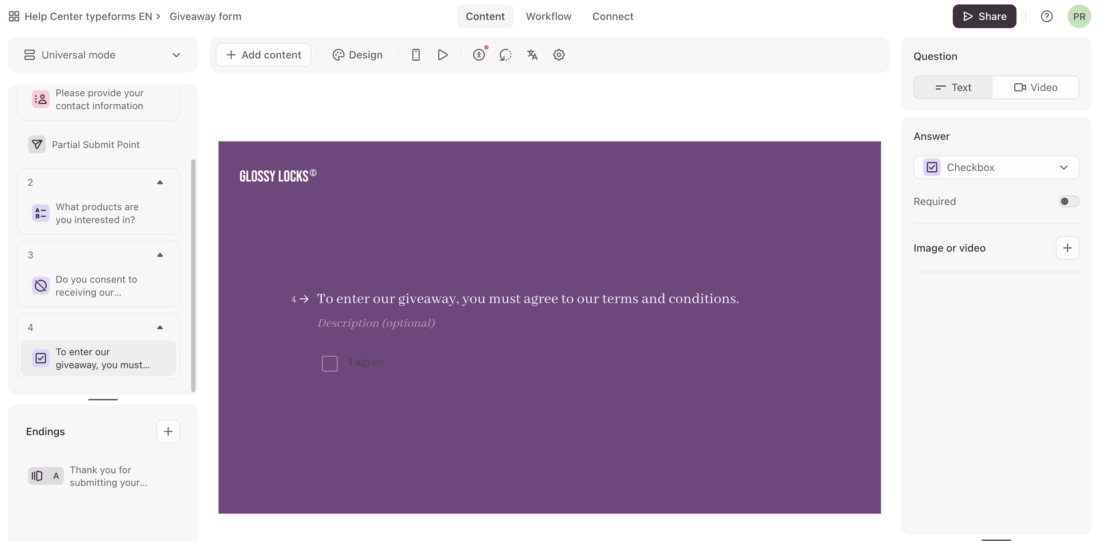The height and width of the screenshot is (541, 1098).
Task: Click the AI refresh circular icon
Action: tap(505, 55)
